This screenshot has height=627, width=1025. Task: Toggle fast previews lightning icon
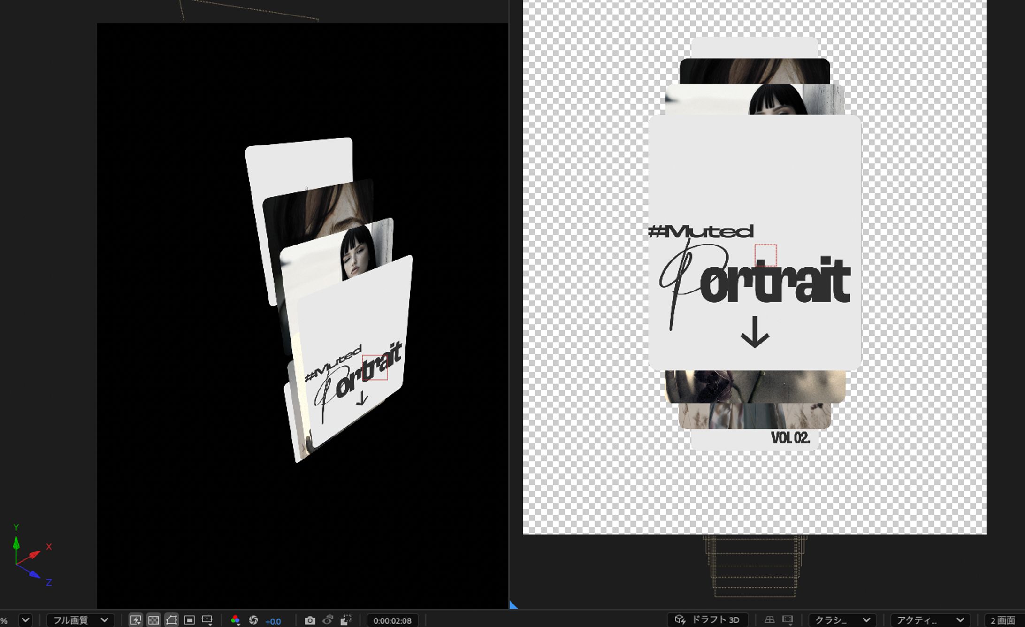(136, 620)
